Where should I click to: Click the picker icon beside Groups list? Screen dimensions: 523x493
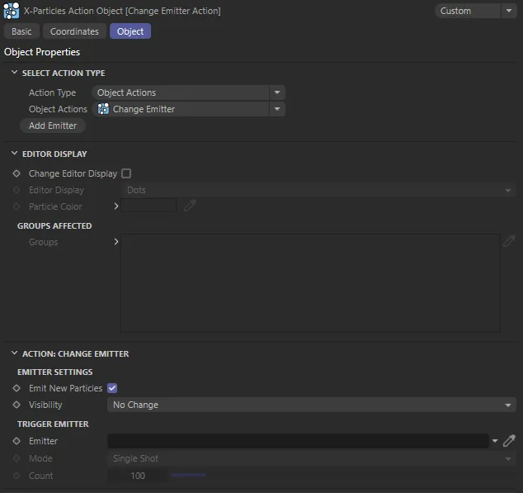point(509,242)
